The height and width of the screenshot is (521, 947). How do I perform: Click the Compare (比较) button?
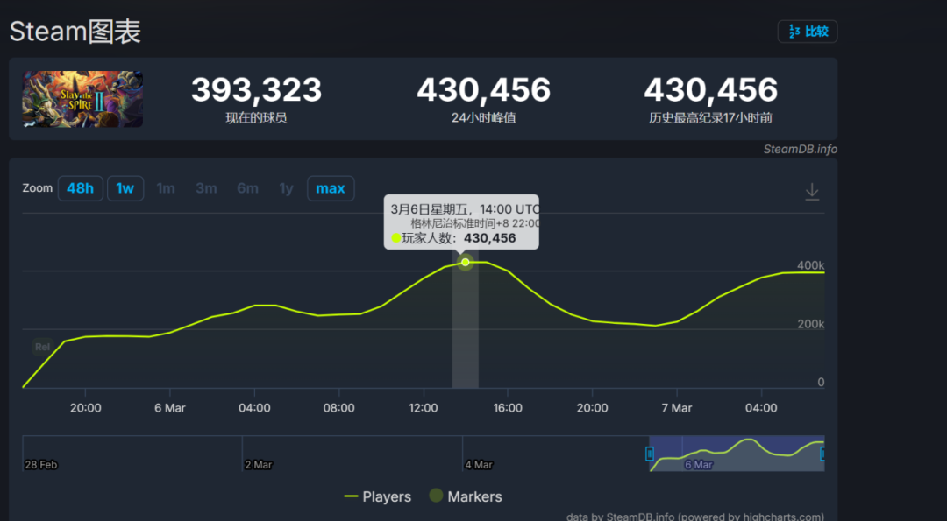(808, 32)
